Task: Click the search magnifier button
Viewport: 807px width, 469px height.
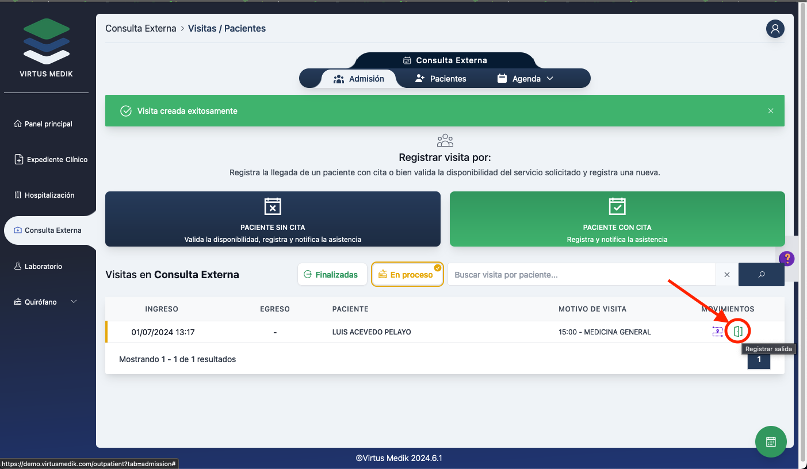Action: 761,275
